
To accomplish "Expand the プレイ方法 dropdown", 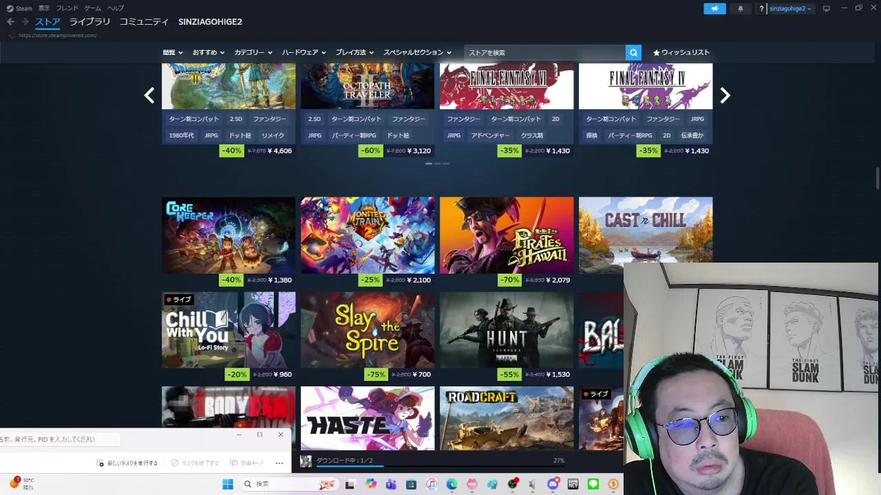I will point(354,52).
